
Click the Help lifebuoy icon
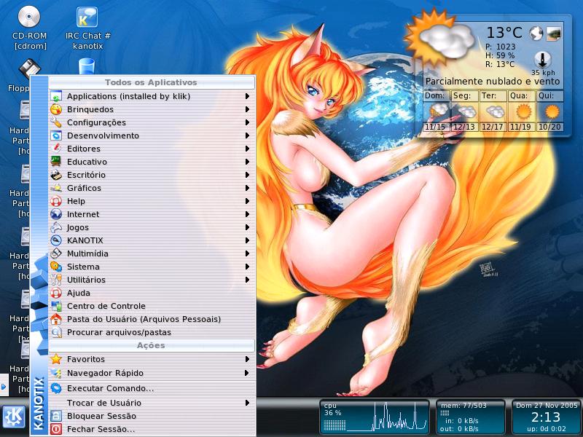(x=56, y=201)
